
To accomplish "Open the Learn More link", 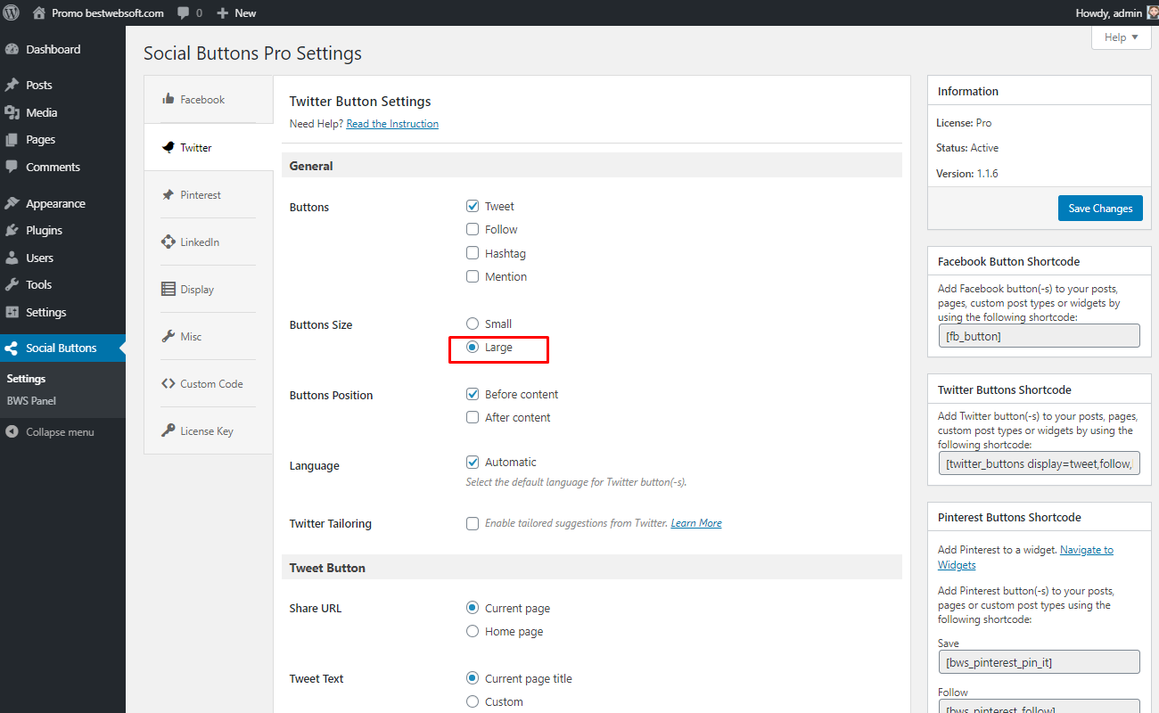I will click(x=696, y=523).
